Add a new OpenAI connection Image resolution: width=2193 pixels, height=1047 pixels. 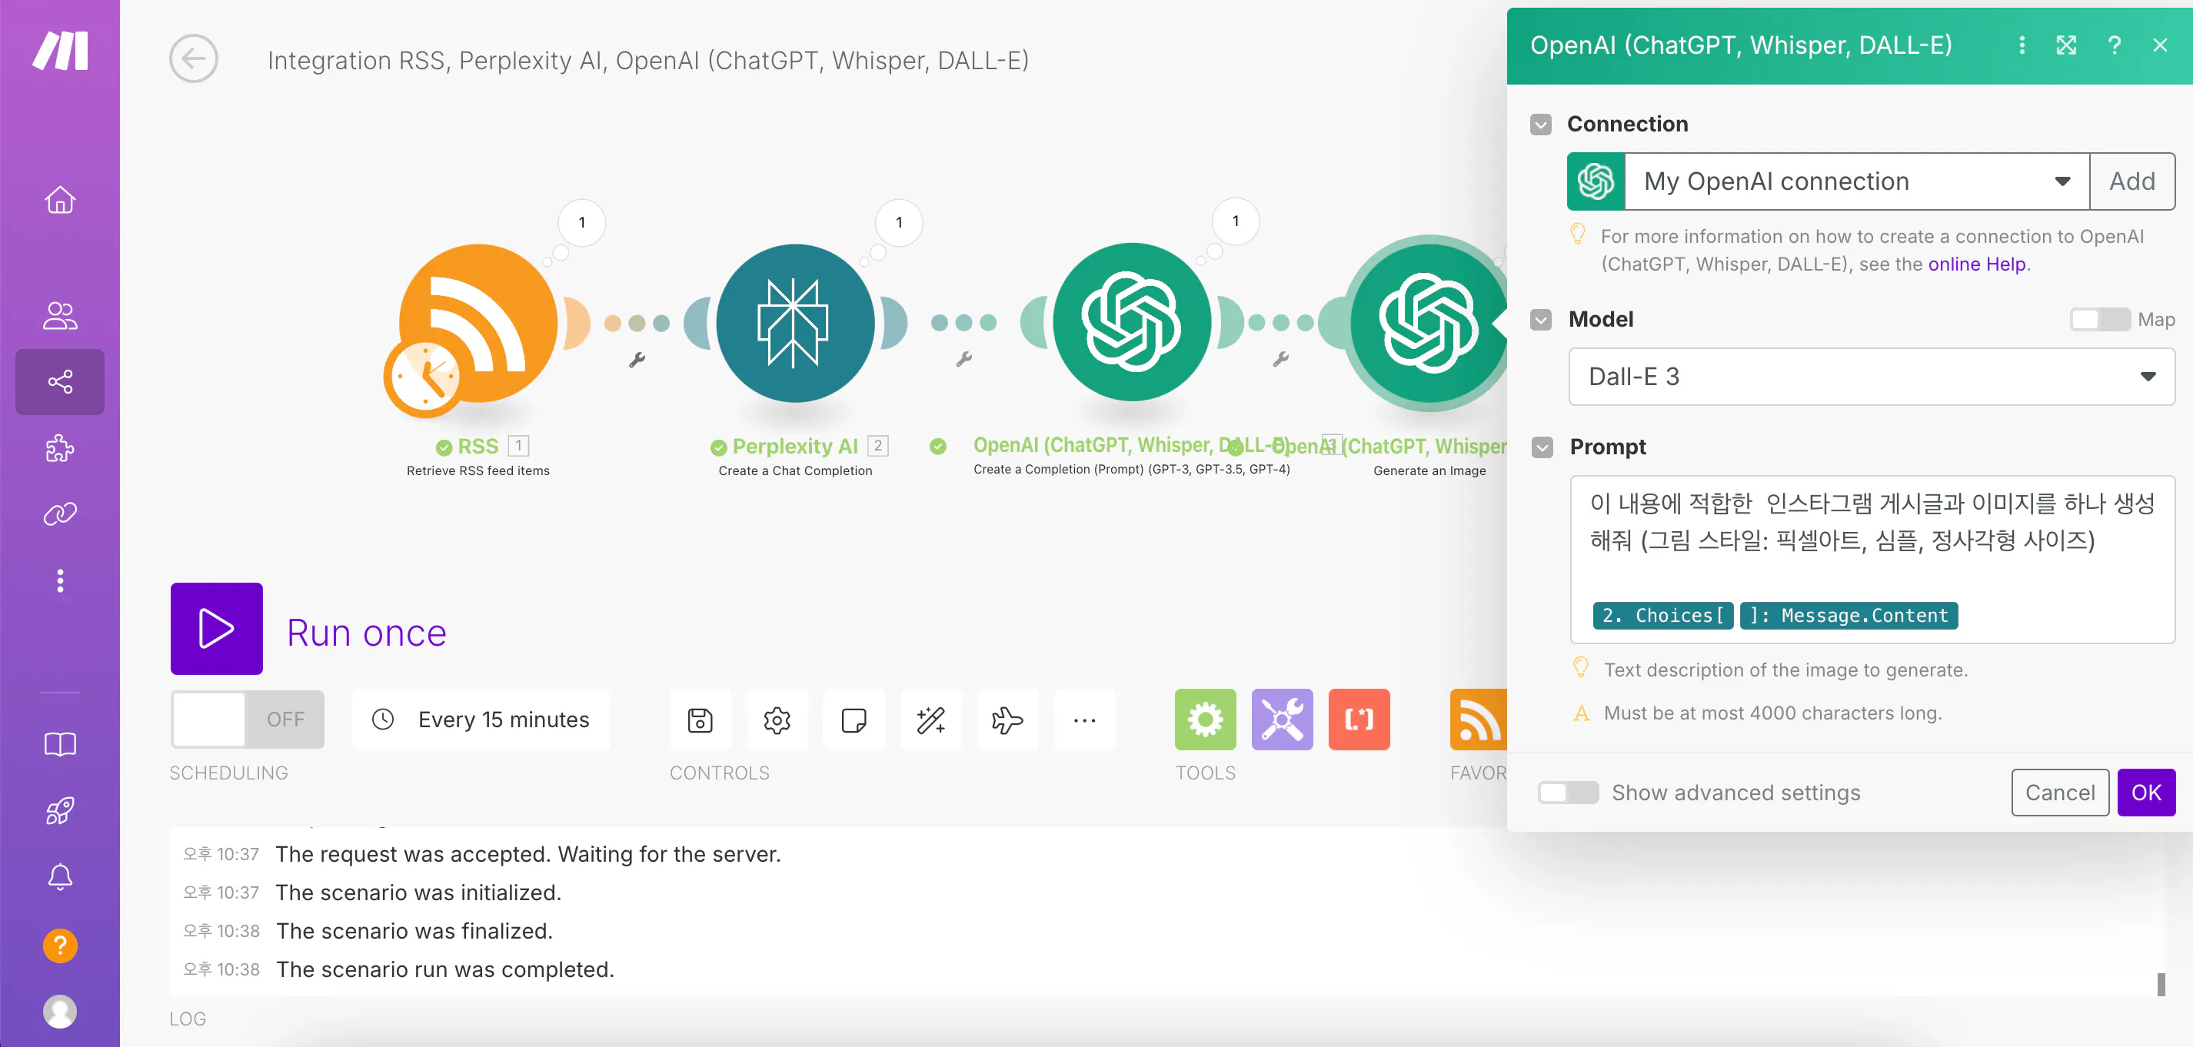pyautogui.click(x=2131, y=181)
